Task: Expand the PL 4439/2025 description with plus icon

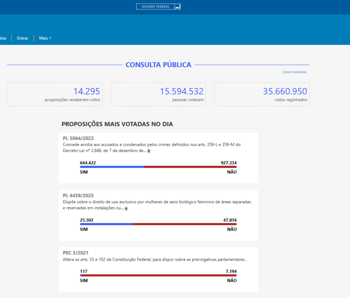Action: click(126, 208)
